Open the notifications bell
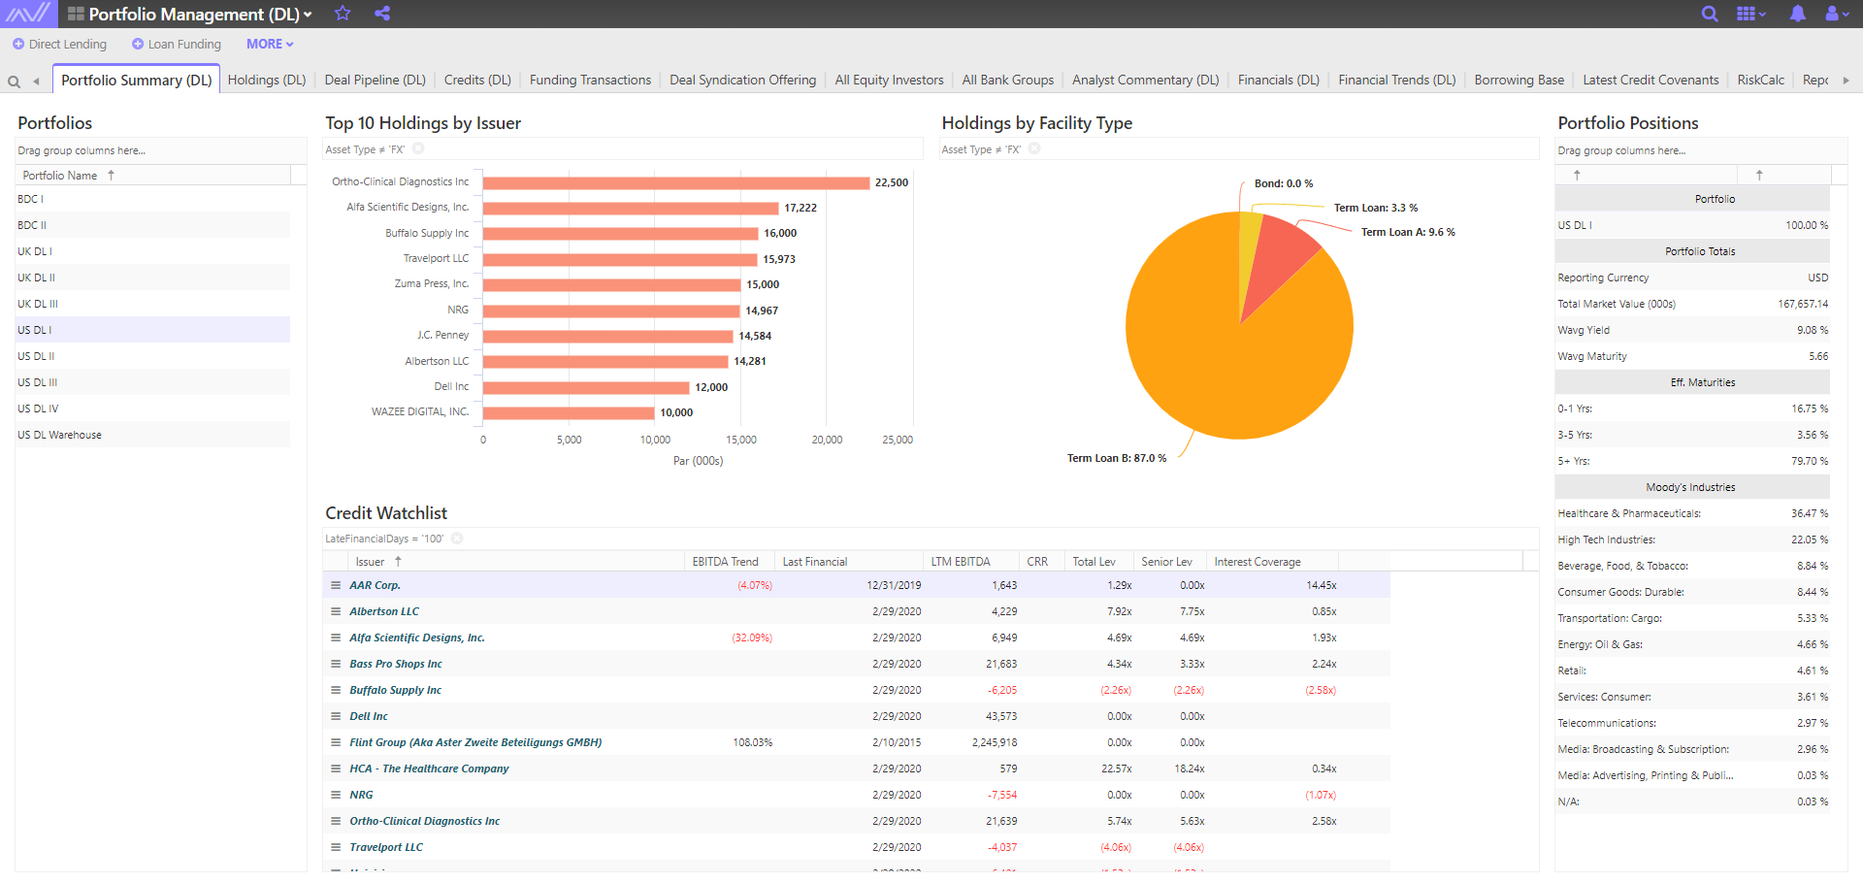1863x883 pixels. 1798,14
